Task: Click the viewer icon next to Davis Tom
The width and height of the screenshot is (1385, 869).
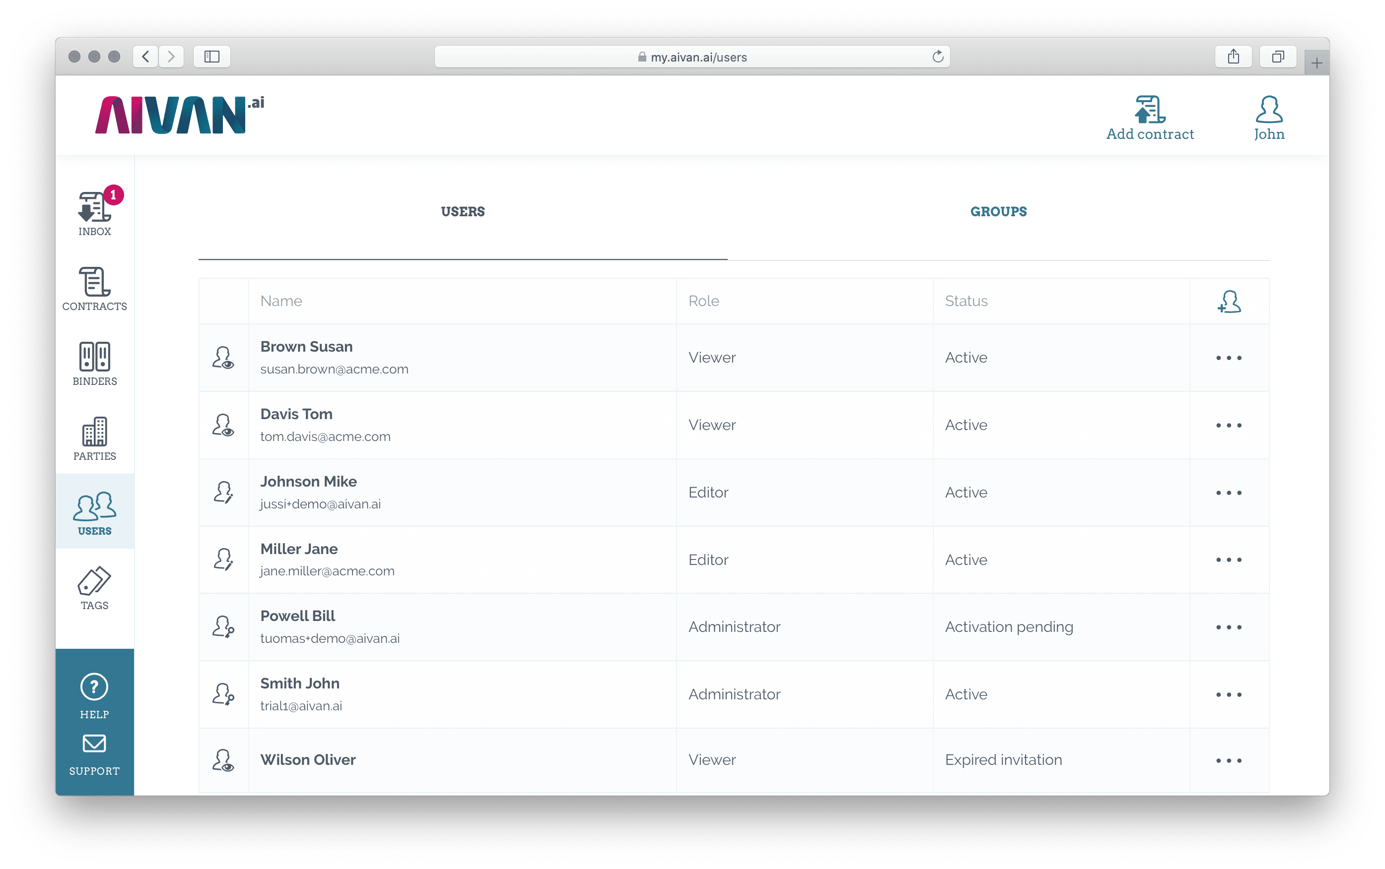Action: click(224, 425)
